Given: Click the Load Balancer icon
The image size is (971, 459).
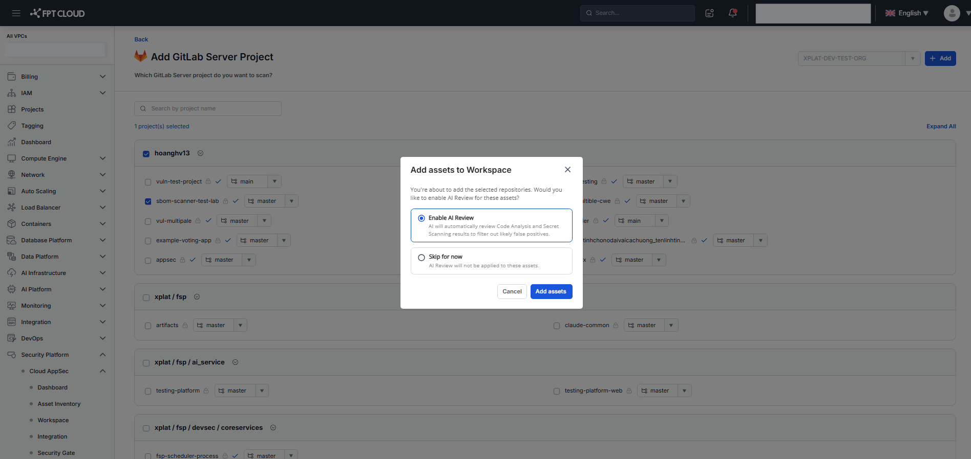Looking at the screenshot, I should [12, 208].
